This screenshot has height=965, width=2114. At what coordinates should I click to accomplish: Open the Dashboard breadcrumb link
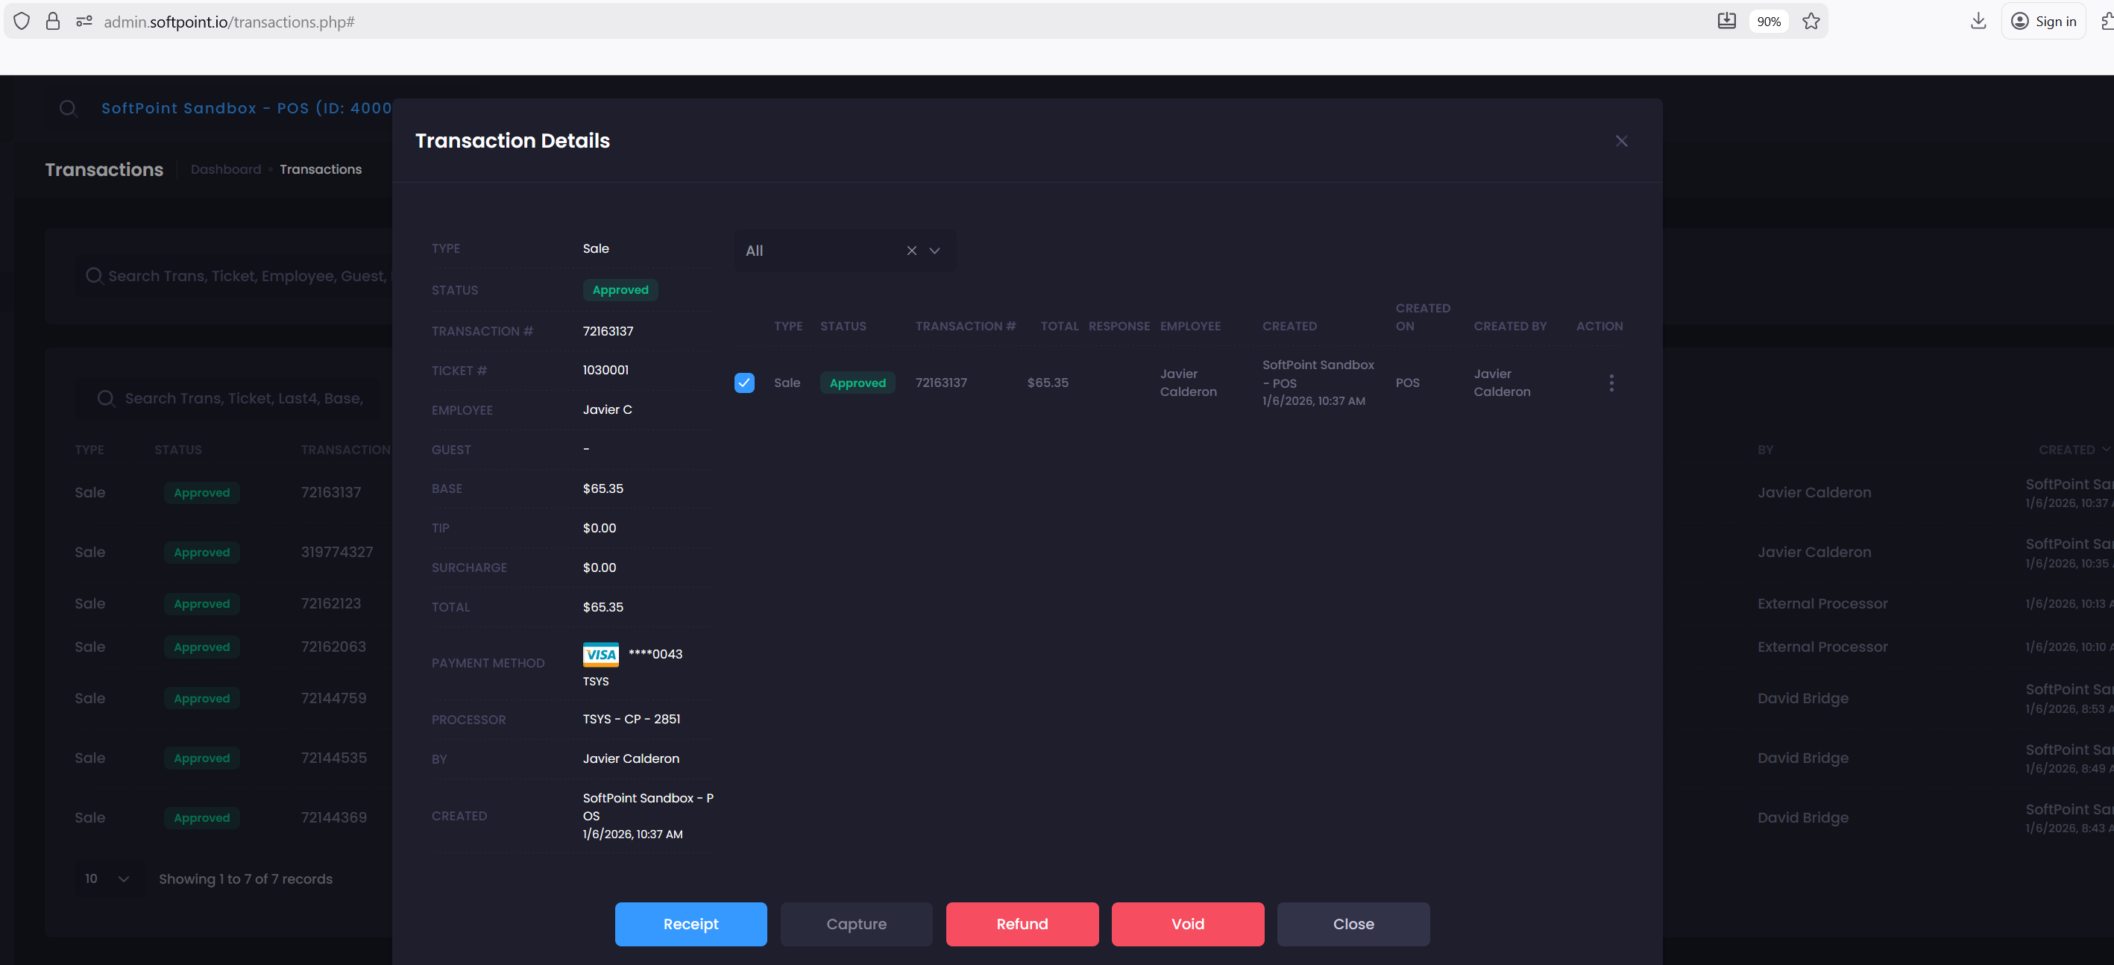(226, 169)
